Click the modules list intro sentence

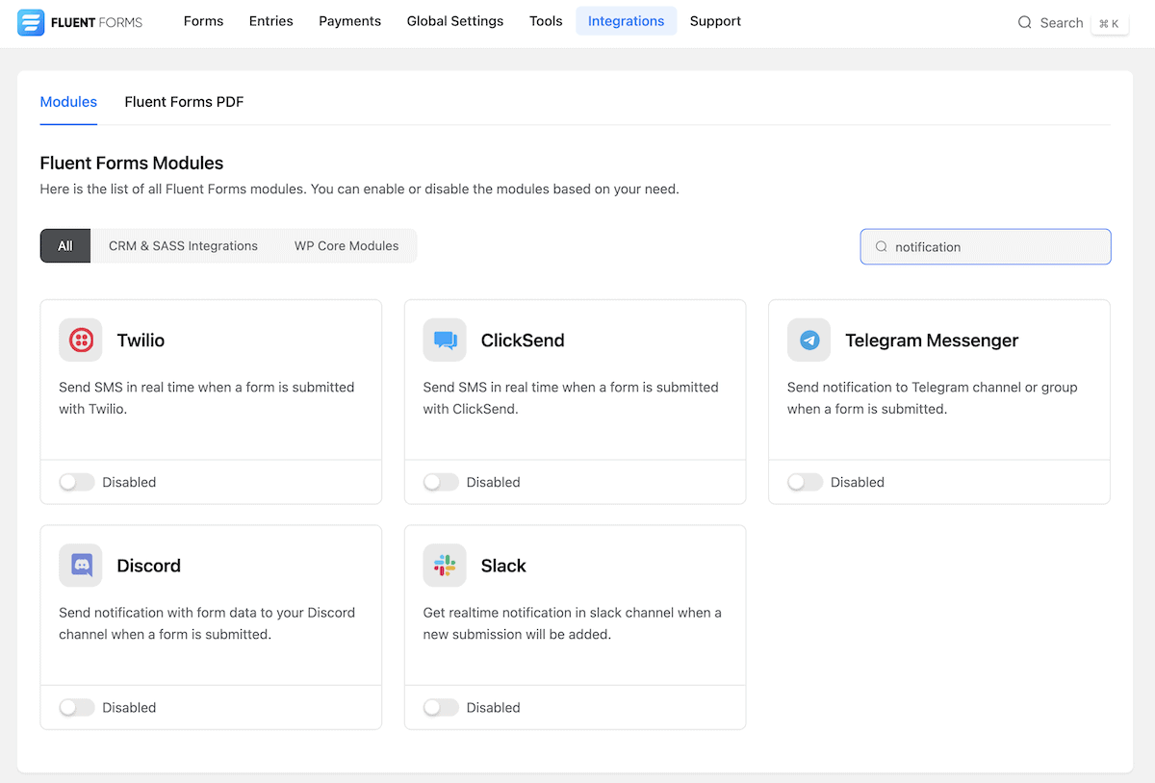(359, 189)
